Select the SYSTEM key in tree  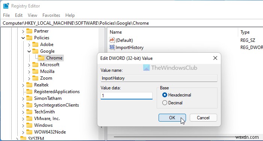pos(36,138)
